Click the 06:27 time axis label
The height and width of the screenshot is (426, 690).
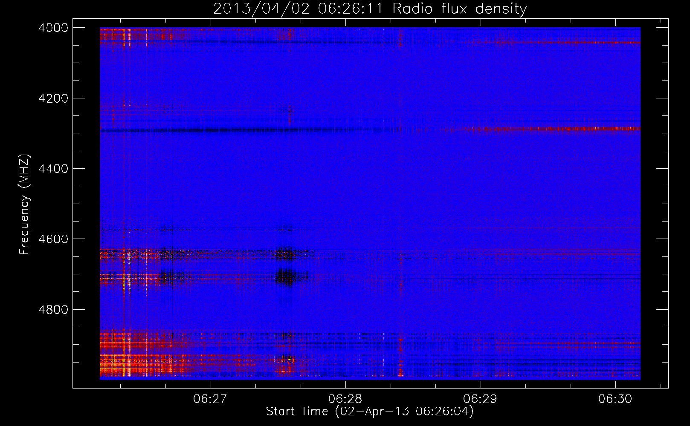(210, 399)
